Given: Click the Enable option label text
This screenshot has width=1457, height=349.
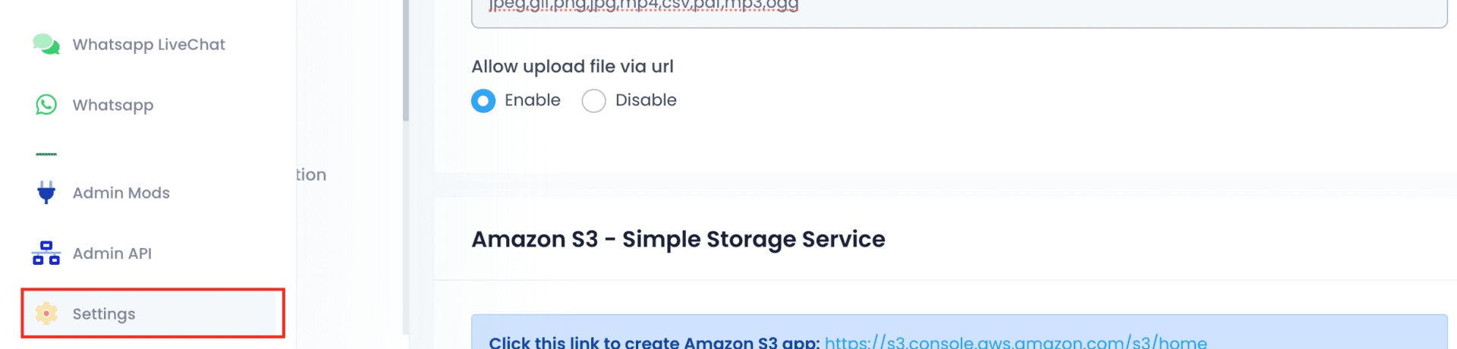Looking at the screenshot, I should point(532,100).
